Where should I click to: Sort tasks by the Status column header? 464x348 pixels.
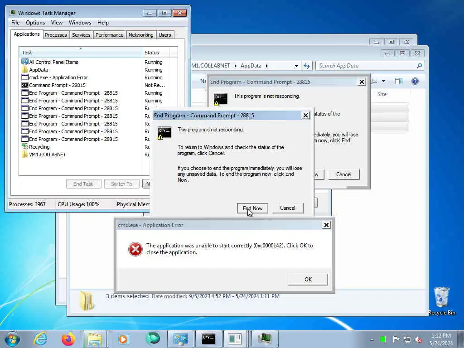tap(155, 53)
